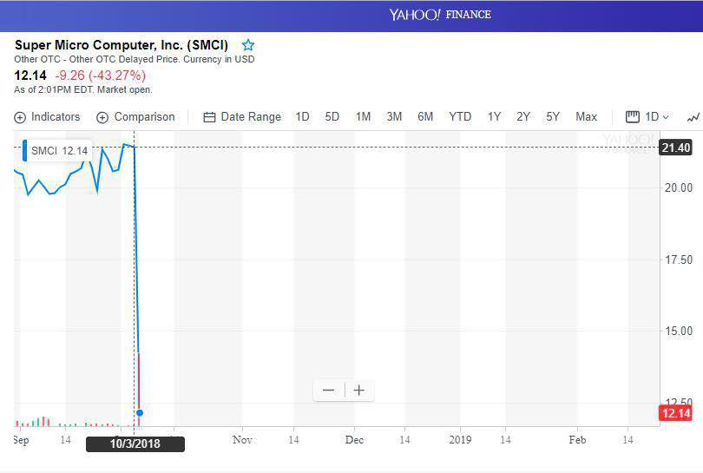Zoom out the chart with minus button

tap(328, 391)
